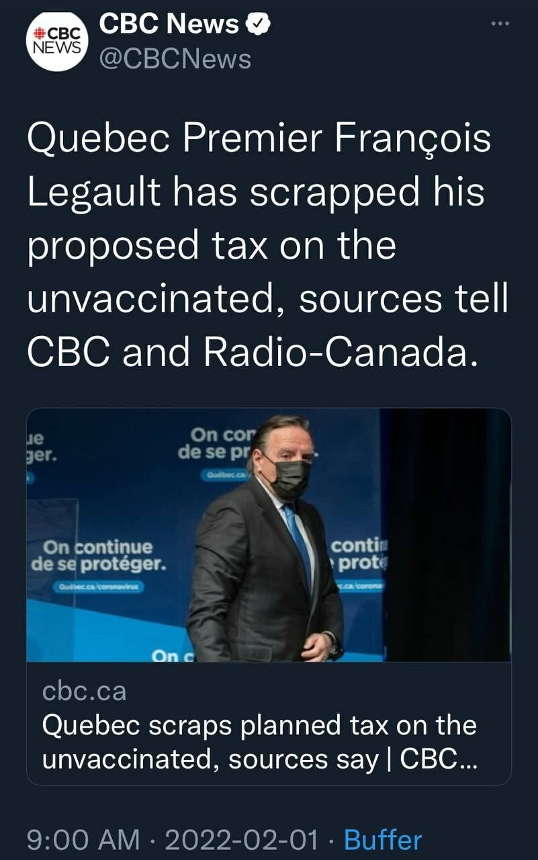The width and height of the screenshot is (538, 860).
Task: Click the "On continue de se protéger" sign
Action: click(99, 554)
